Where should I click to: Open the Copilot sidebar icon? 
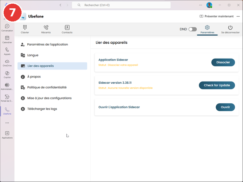click(7, 75)
